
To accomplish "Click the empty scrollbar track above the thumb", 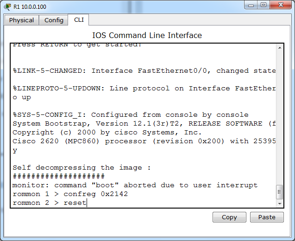I will [279, 116].
